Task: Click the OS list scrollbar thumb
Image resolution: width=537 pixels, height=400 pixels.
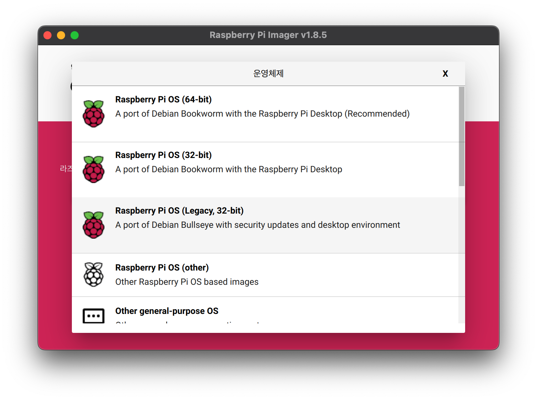Action: point(462,136)
